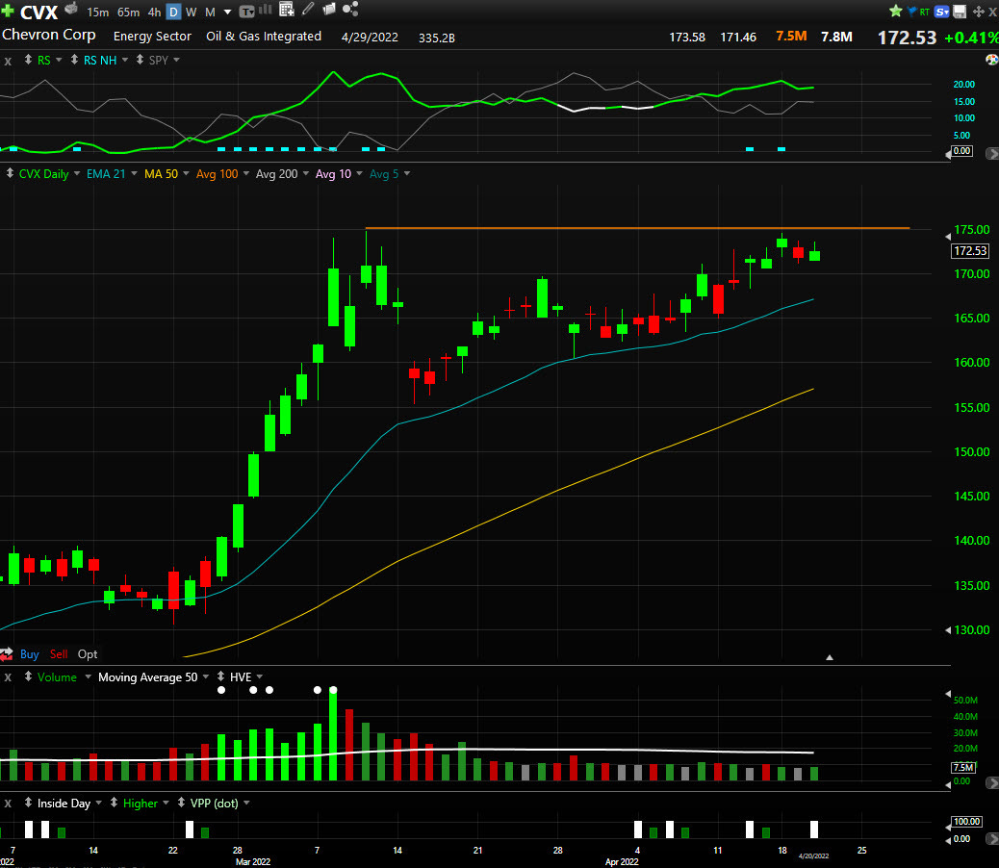Open the Higher indicator dropdown
Viewport: 999px width, 868px height.
click(166, 803)
